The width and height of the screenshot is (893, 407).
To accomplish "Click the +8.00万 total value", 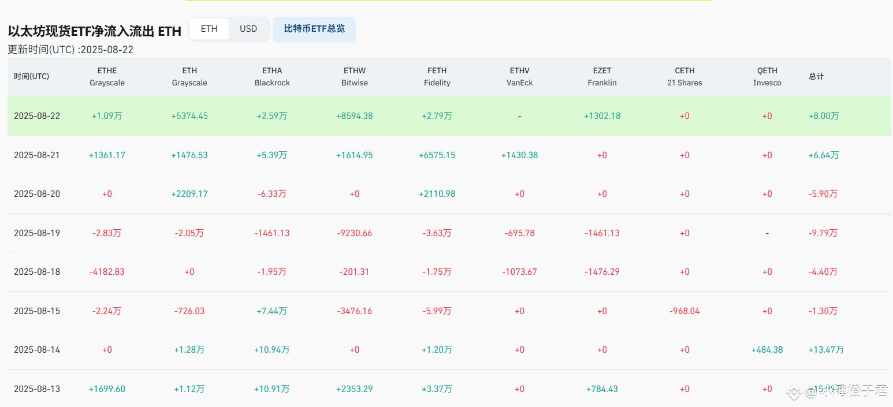I will [824, 115].
